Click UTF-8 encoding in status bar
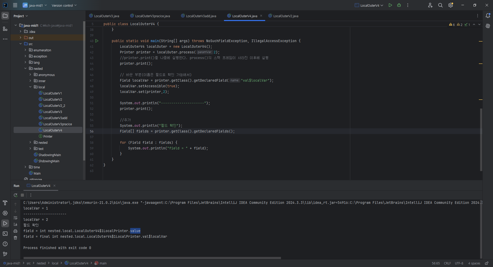This screenshot has width=493, height=267. click(459, 263)
